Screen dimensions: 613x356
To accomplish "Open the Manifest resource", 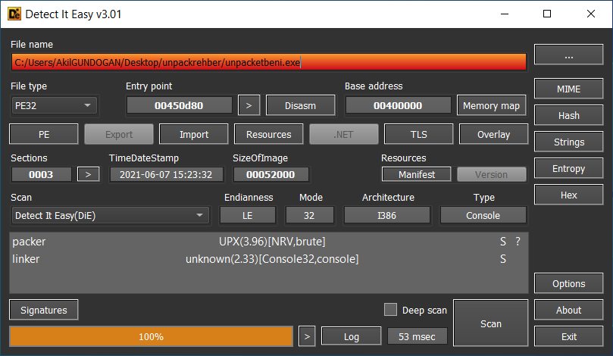I will tap(416, 174).
